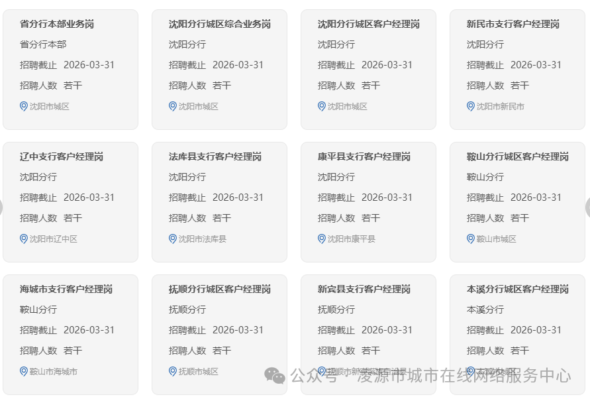Select 鞍山分行 text under 鞍山分行城区客户经理岗
The width and height of the screenshot is (590, 399).
(485, 177)
